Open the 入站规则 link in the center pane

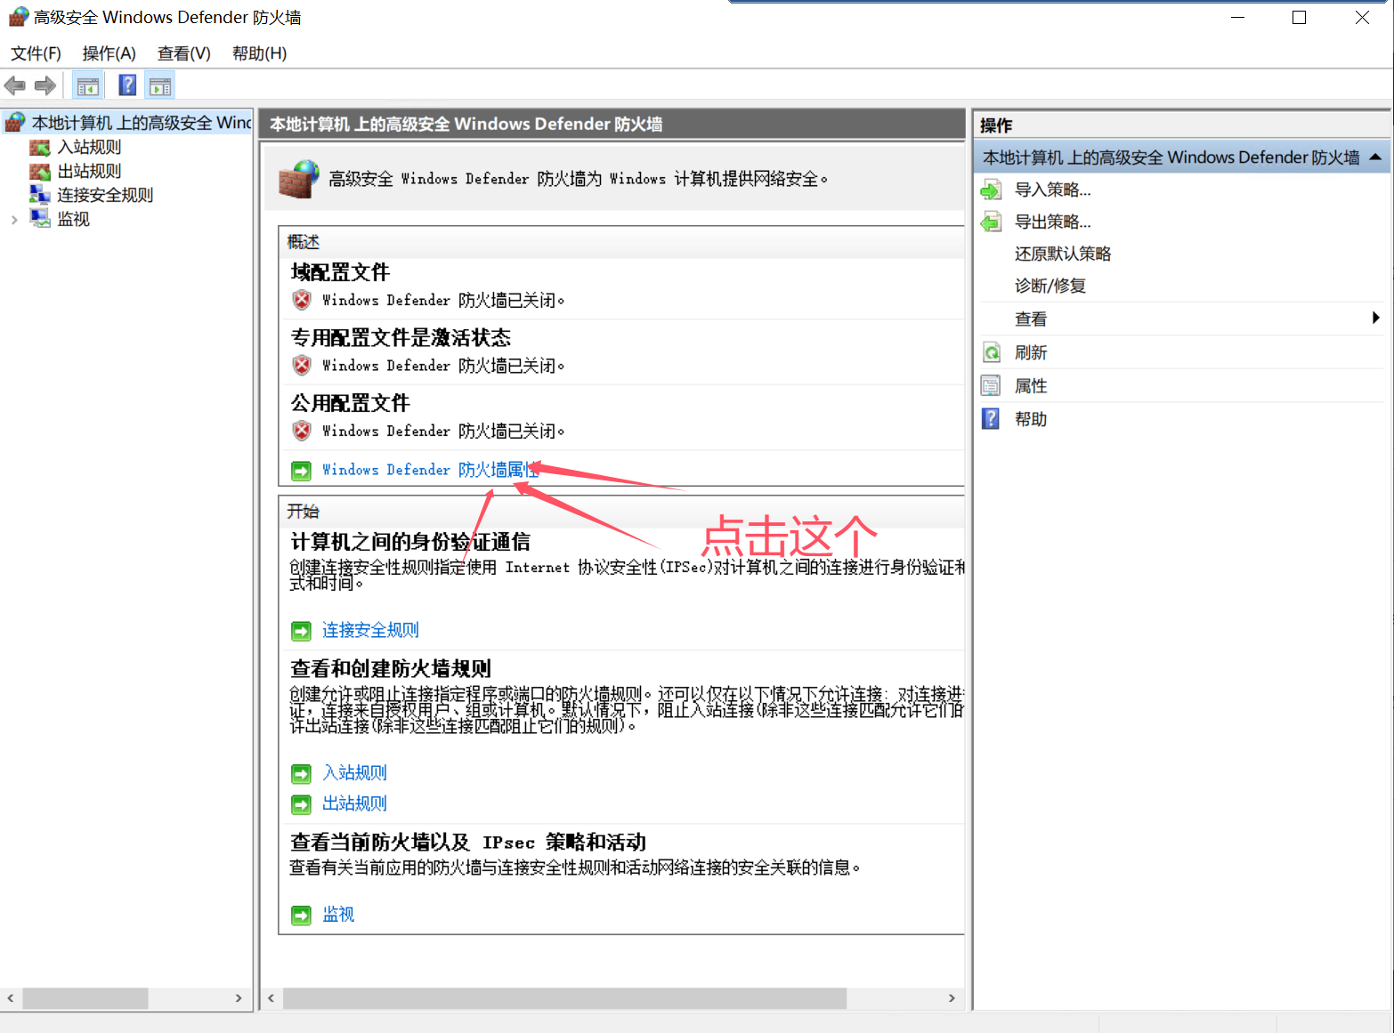pos(354,772)
